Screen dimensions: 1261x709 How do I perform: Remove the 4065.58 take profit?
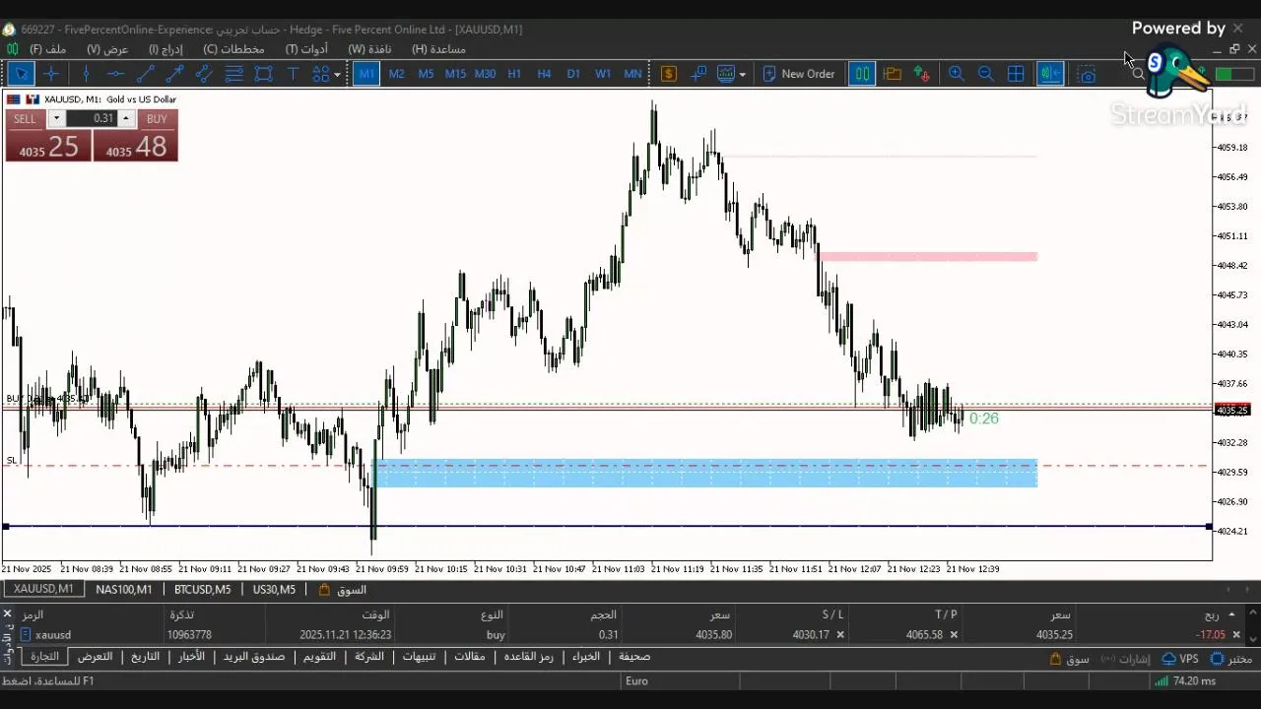click(954, 635)
